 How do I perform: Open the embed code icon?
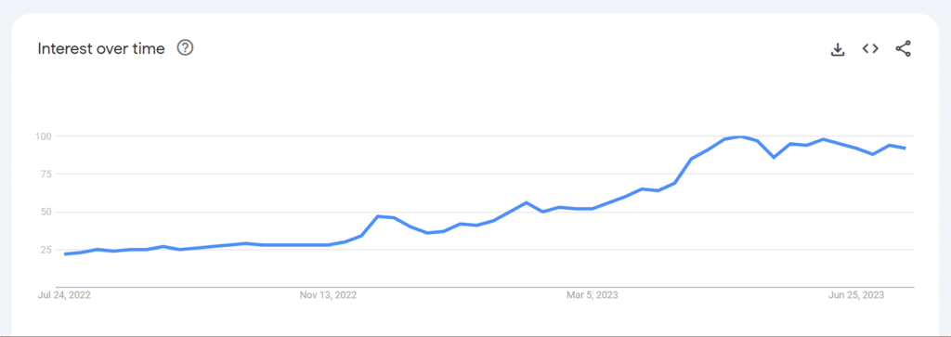tap(870, 48)
